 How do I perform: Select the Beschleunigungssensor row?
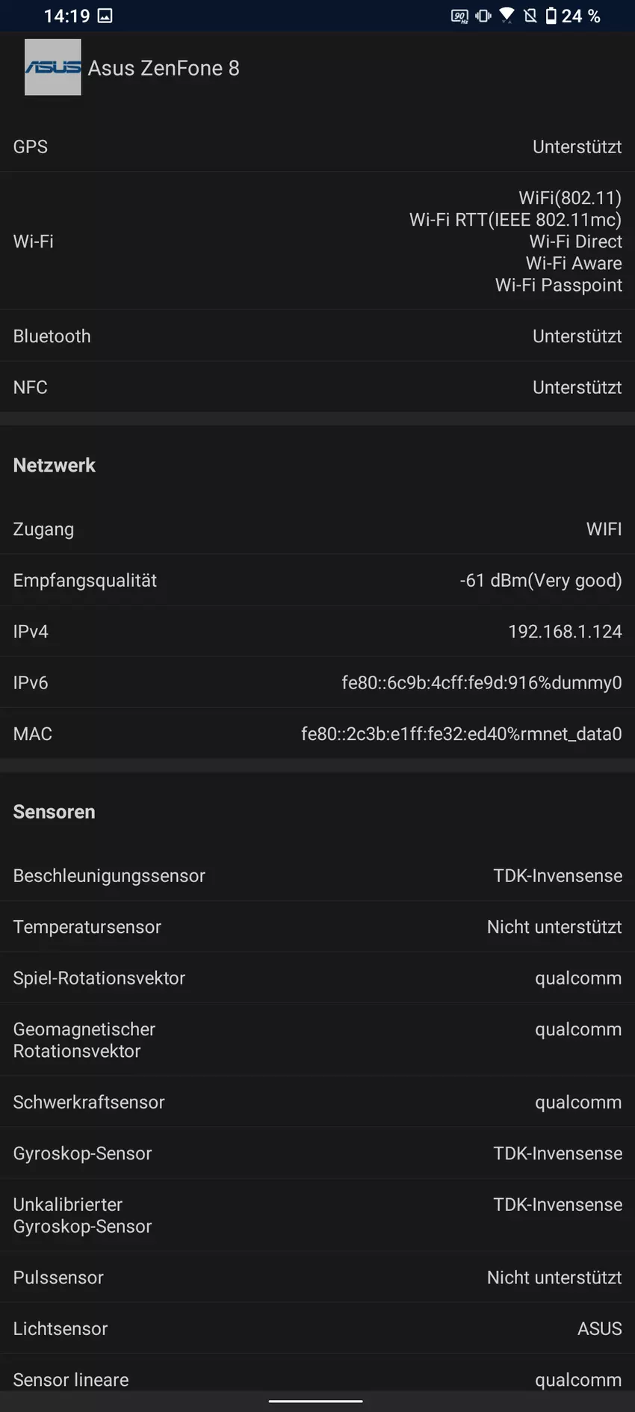(317, 875)
